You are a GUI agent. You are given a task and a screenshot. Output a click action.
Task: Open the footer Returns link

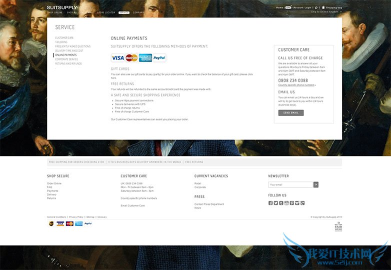[51, 198]
